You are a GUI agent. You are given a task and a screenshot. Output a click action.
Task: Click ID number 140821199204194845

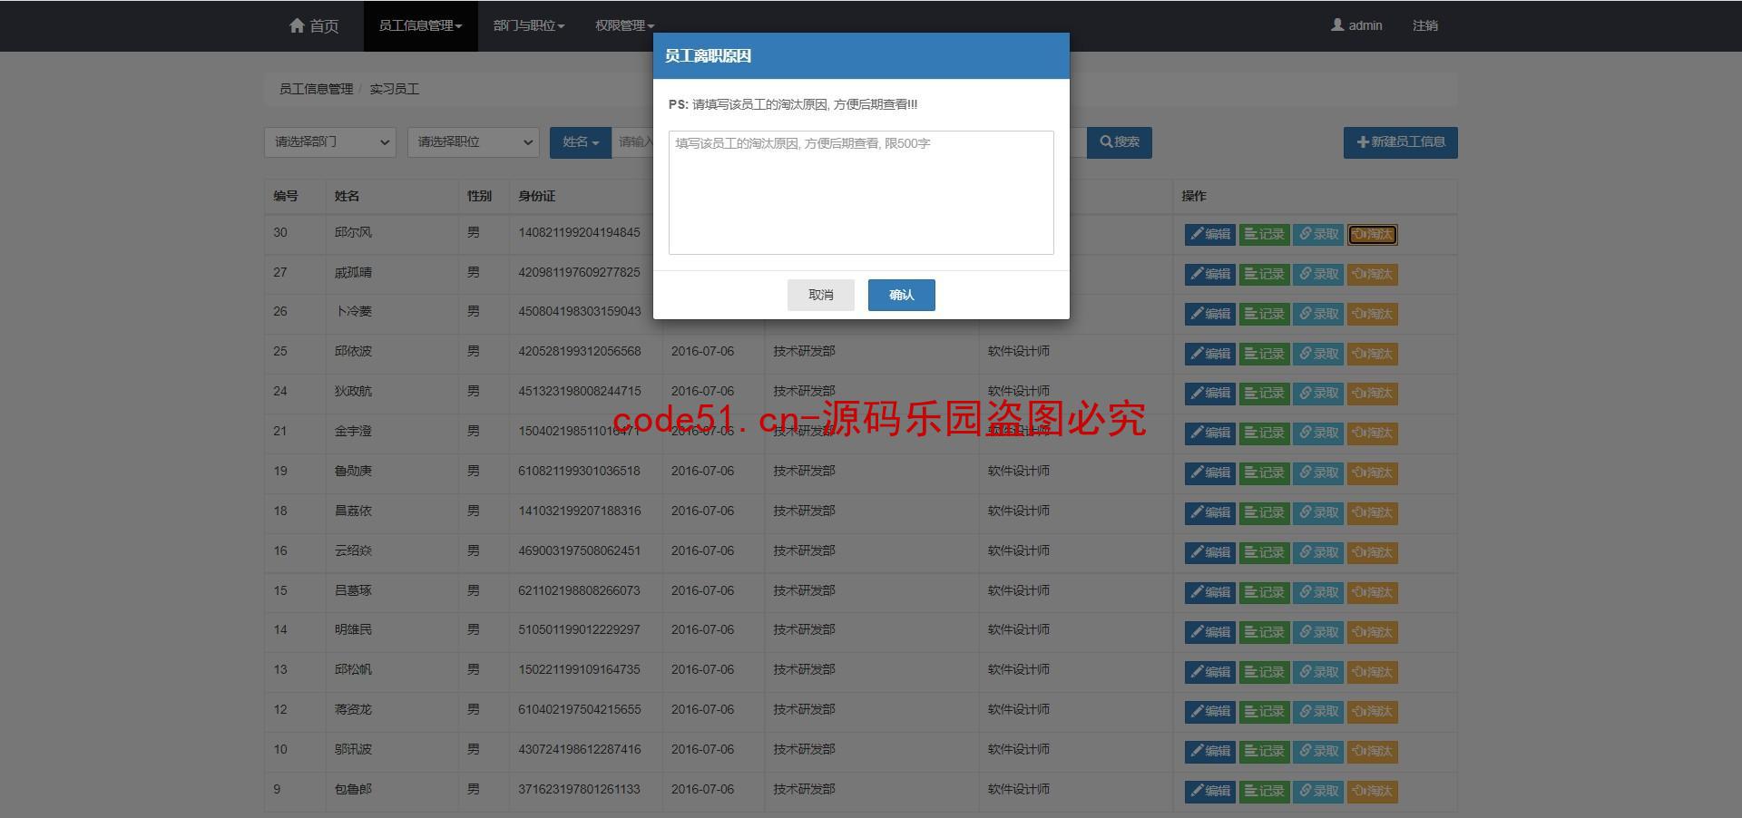click(x=579, y=232)
